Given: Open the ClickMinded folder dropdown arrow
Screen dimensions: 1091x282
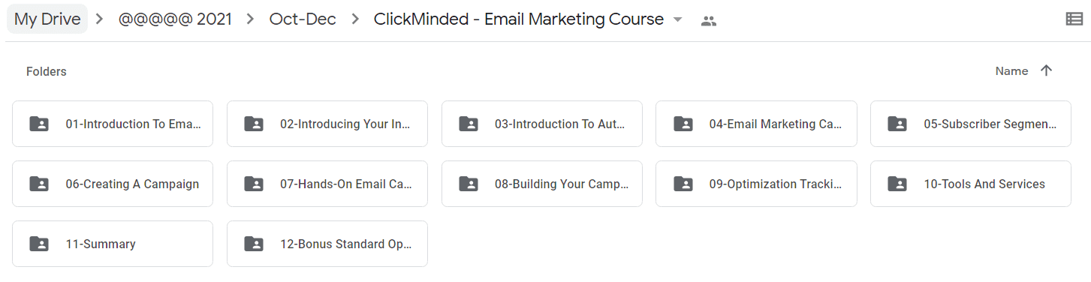Looking at the screenshot, I should pos(678,20).
